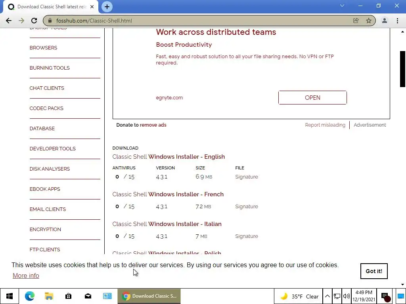Open Chrome three-dot menu
This screenshot has width=406, height=304.
coord(397,21)
